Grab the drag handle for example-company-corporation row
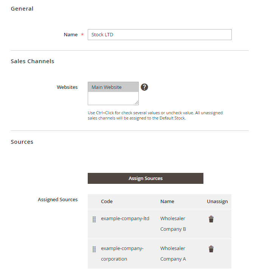 coord(94,249)
